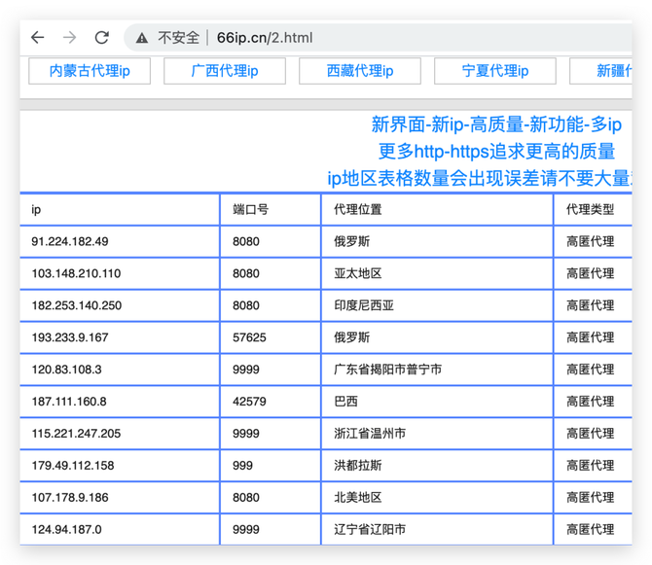Image resolution: width=652 pixels, height=565 pixels.
Task: Select IP address 124.94.187.0
Action: tap(66, 529)
